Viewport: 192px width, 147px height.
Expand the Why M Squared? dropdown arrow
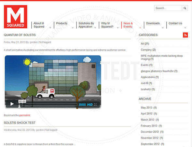[x=118, y=28]
